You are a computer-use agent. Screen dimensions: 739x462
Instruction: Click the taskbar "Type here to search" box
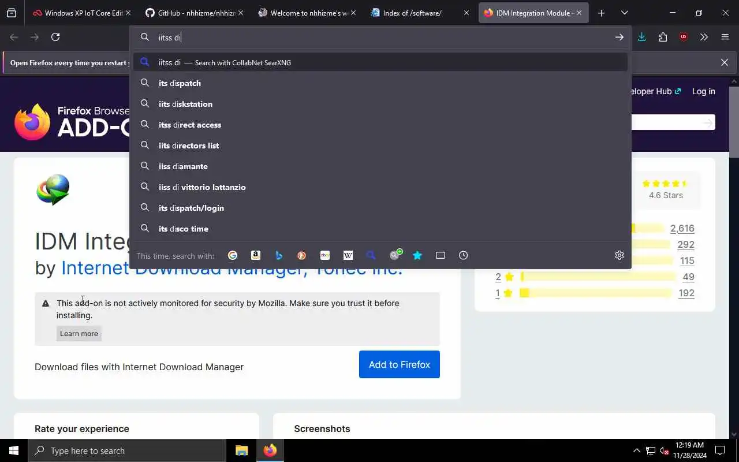point(127,450)
